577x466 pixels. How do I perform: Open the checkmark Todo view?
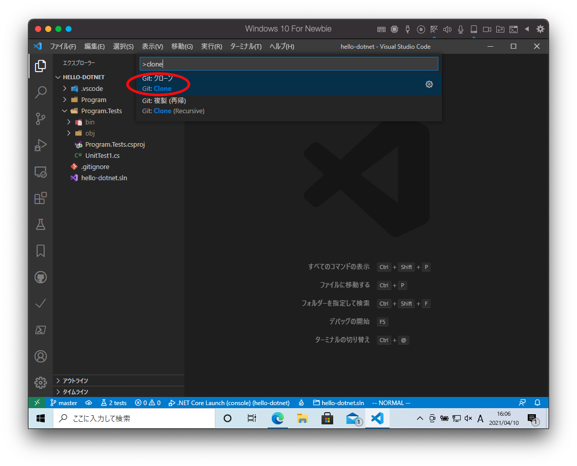click(x=41, y=304)
